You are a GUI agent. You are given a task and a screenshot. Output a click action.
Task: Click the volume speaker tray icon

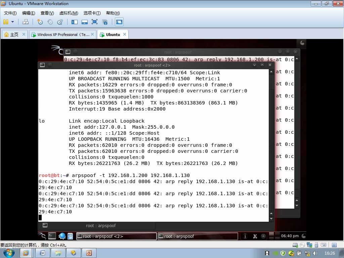coord(315,253)
